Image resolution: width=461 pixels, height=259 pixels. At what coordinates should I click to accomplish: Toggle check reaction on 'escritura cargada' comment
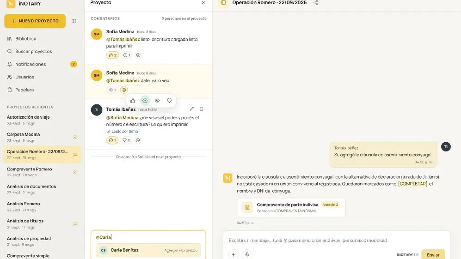[x=127, y=55]
